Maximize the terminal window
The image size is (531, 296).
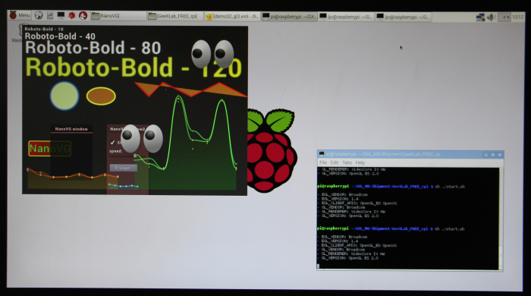[x=493, y=155]
